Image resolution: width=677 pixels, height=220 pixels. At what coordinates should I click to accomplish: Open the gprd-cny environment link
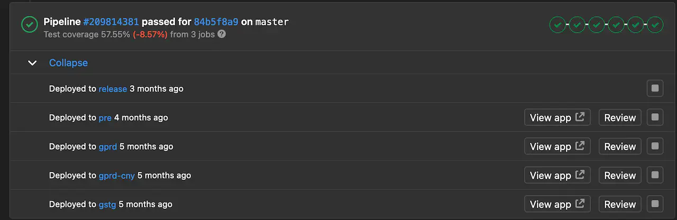point(116,176)
